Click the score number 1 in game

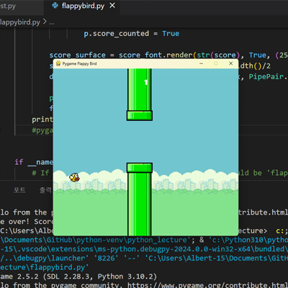[145, 83]
